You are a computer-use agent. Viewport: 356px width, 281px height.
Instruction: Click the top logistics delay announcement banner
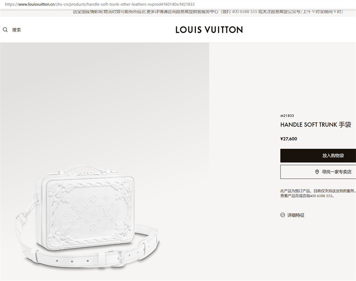208,11
